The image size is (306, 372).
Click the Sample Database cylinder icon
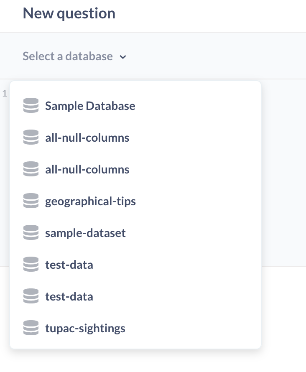(31, 105)
